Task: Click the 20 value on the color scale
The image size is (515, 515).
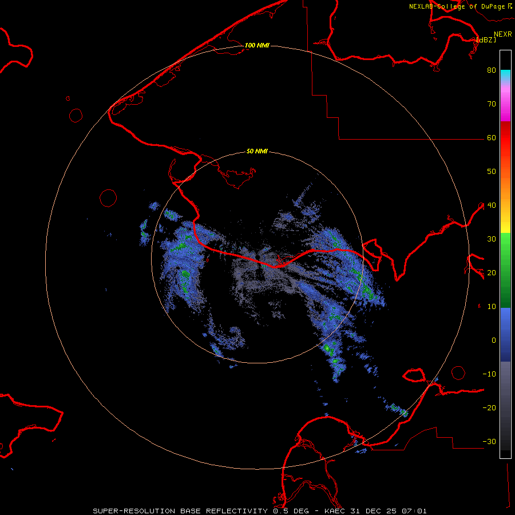Action: [492, 273]
